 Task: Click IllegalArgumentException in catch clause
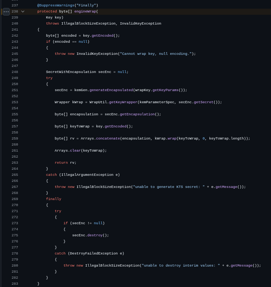point(87,175)
